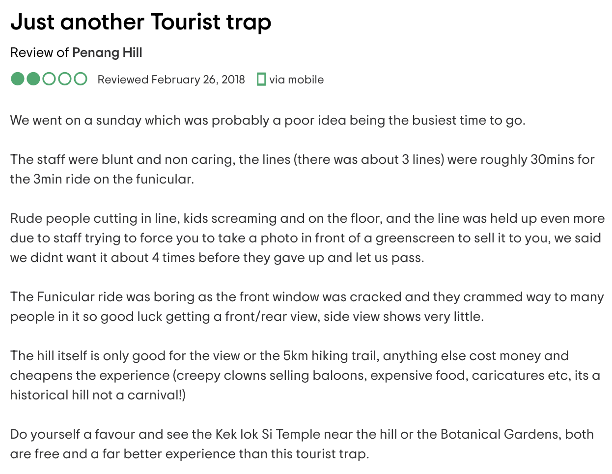Click the paragraph about rude people cutting in line

click(307, 238)
